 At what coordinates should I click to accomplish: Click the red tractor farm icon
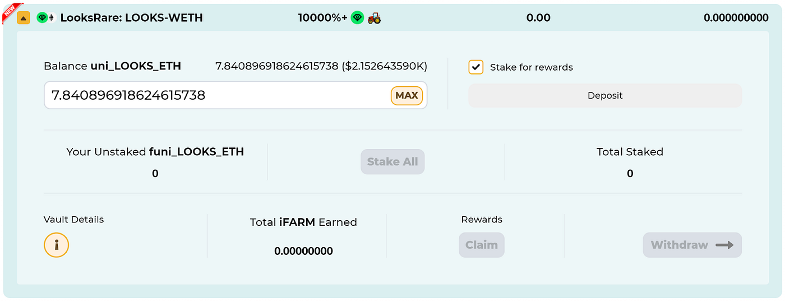pyautogui.click(x=374, y=18)
